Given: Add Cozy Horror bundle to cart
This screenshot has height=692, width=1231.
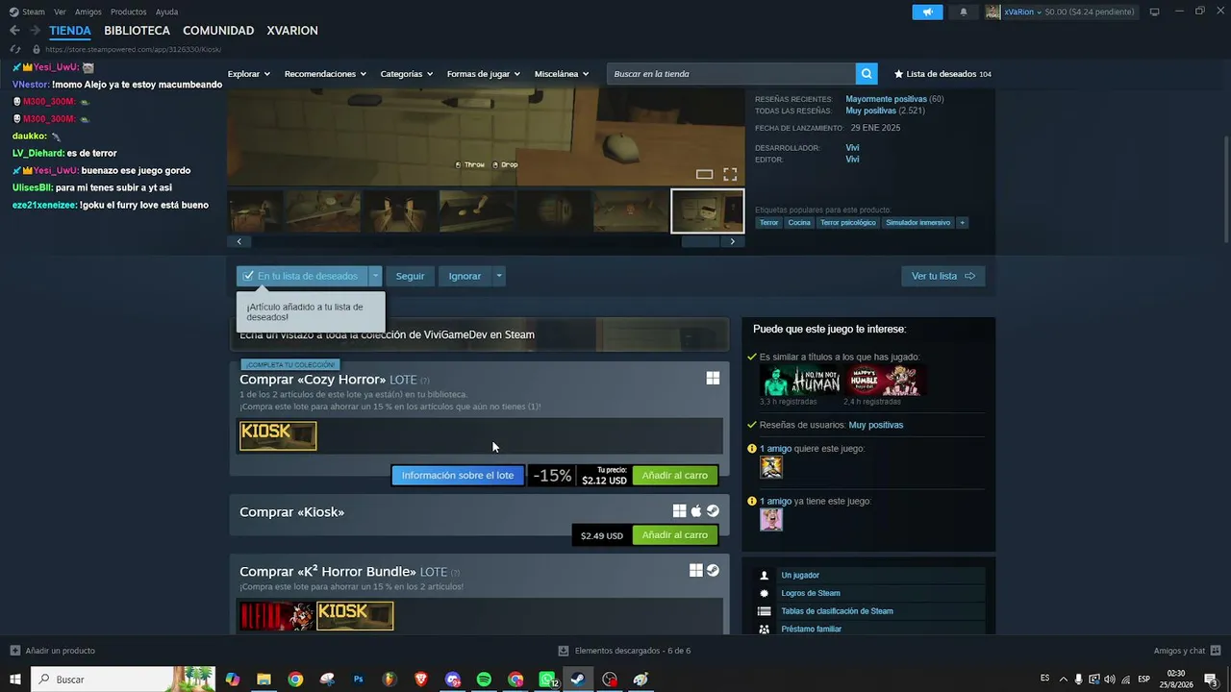Looking at the screenshot, I should click(x=675, y=476).
